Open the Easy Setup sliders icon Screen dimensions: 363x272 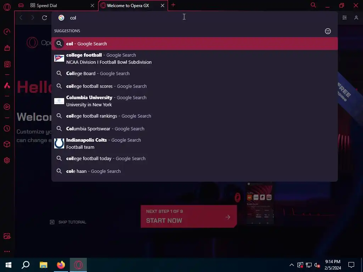click(x=345, y=18)
